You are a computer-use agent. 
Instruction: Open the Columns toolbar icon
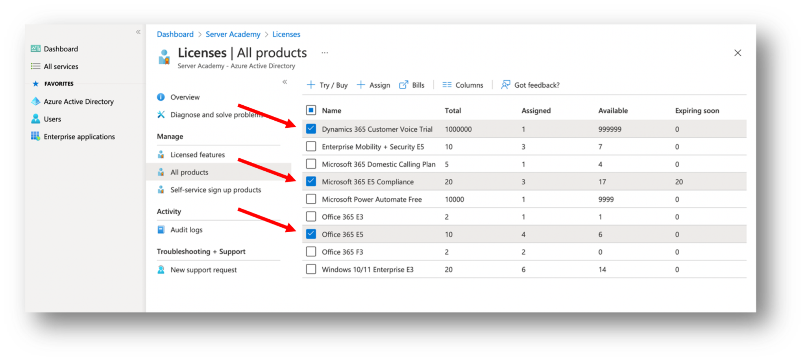[447, 85]
